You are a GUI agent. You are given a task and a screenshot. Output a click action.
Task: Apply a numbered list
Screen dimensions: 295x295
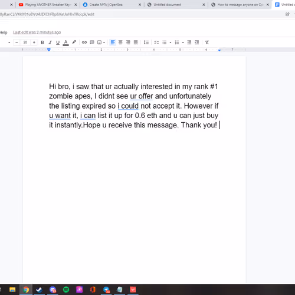(177, 42)
